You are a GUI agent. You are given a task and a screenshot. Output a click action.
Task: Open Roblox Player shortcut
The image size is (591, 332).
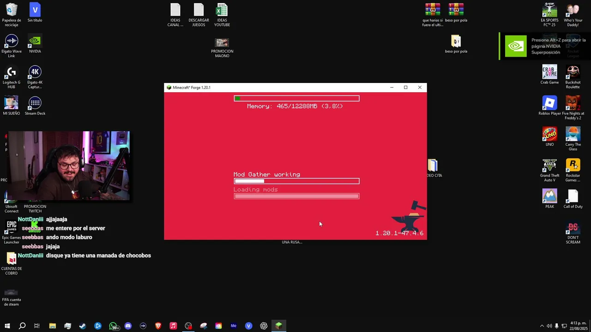(x=549, y=106)
